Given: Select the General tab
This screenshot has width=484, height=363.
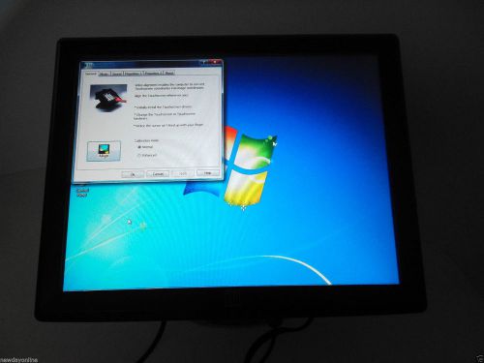Looking at the screenshot, I should (x=91, y=74).
